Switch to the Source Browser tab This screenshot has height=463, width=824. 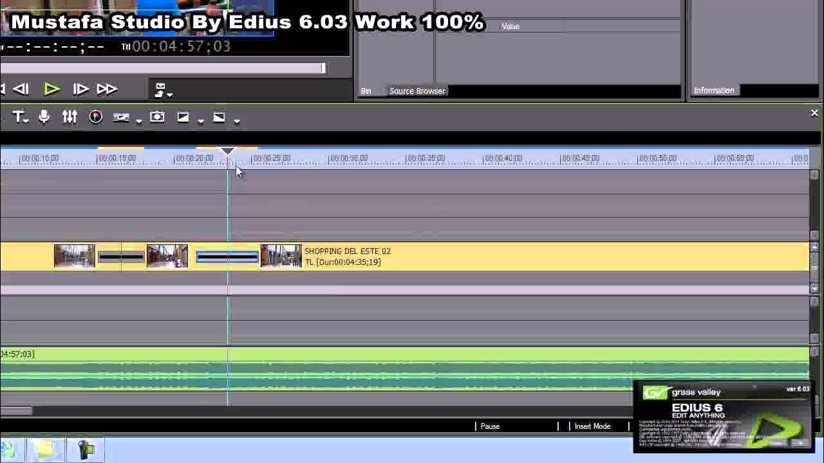[x=417, y=91]
